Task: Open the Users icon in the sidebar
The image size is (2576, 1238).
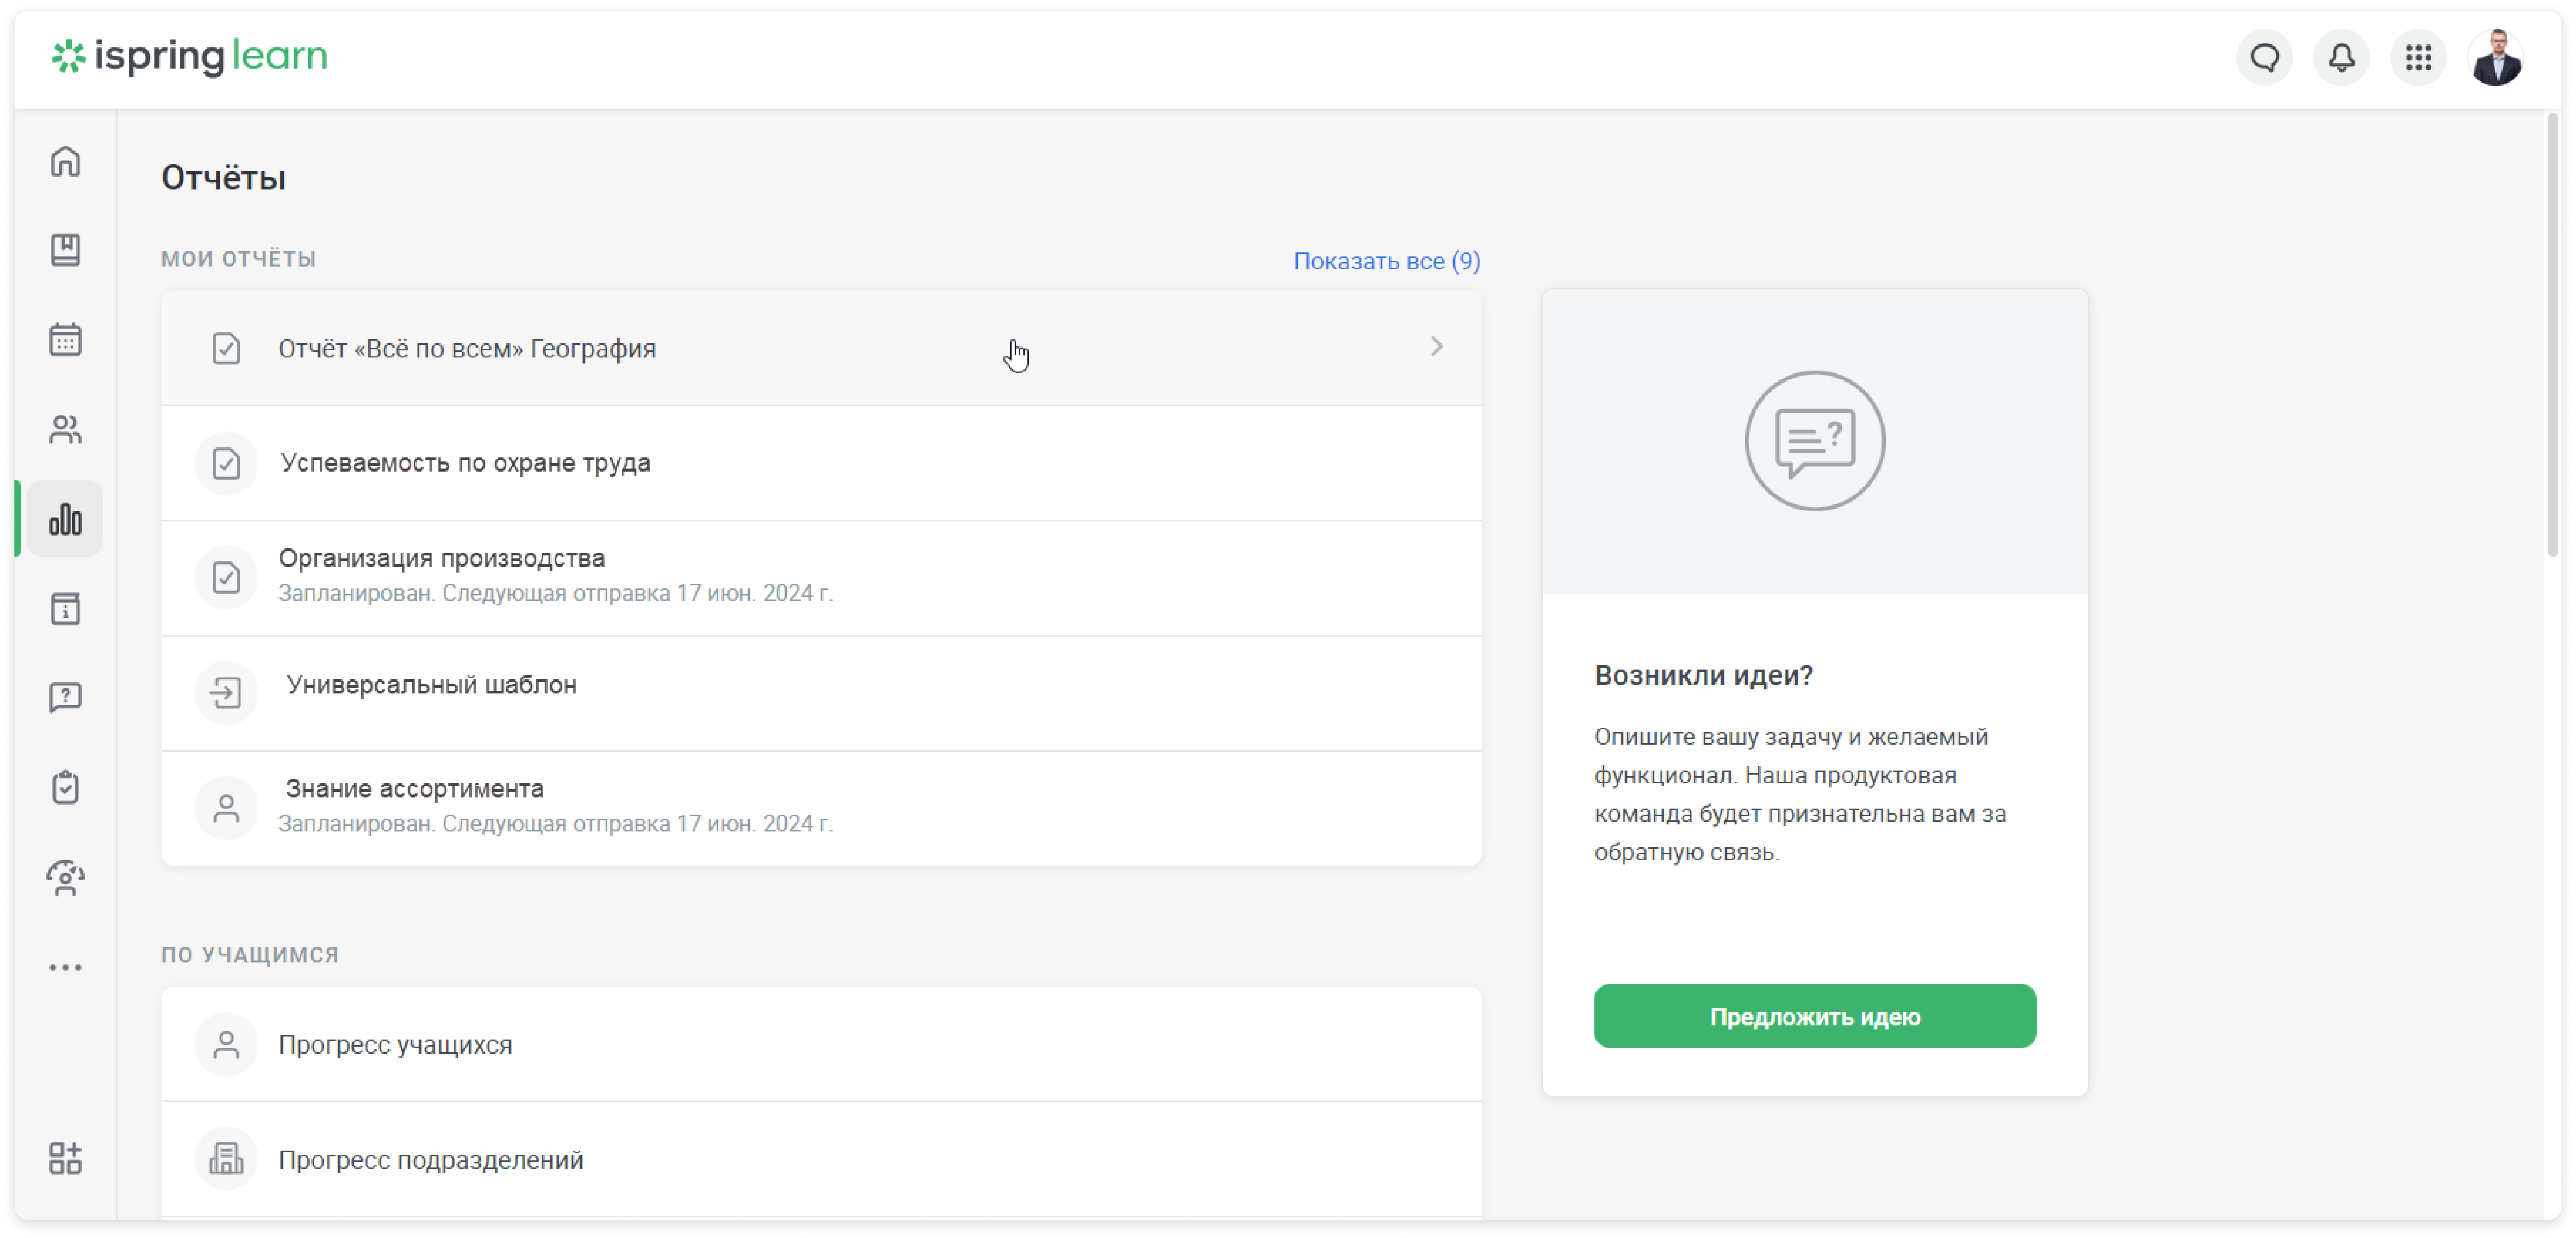Action: click(65, 430)
